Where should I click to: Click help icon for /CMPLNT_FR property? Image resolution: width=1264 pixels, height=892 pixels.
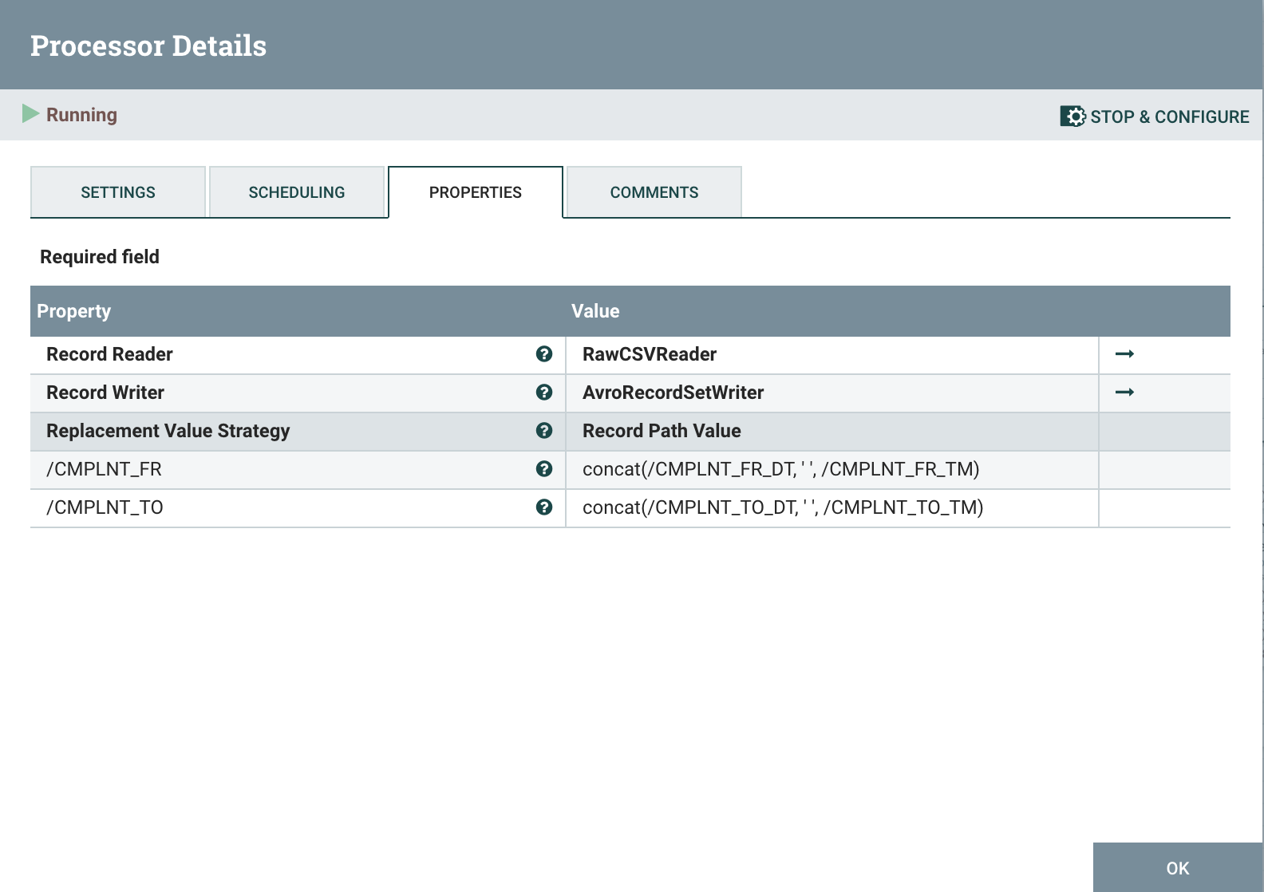(x=544, y=469)
